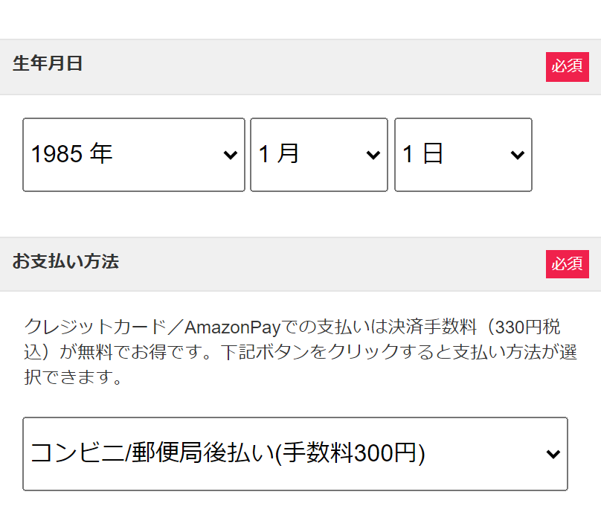
Task: Click the chevron on the day selector
Action: click(518, 154)
